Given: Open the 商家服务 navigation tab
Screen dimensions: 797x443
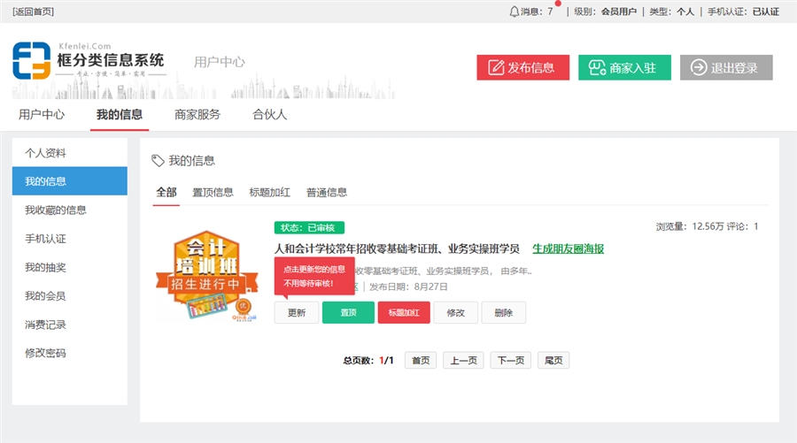Looking at the screenshot, I should [197, 114].
